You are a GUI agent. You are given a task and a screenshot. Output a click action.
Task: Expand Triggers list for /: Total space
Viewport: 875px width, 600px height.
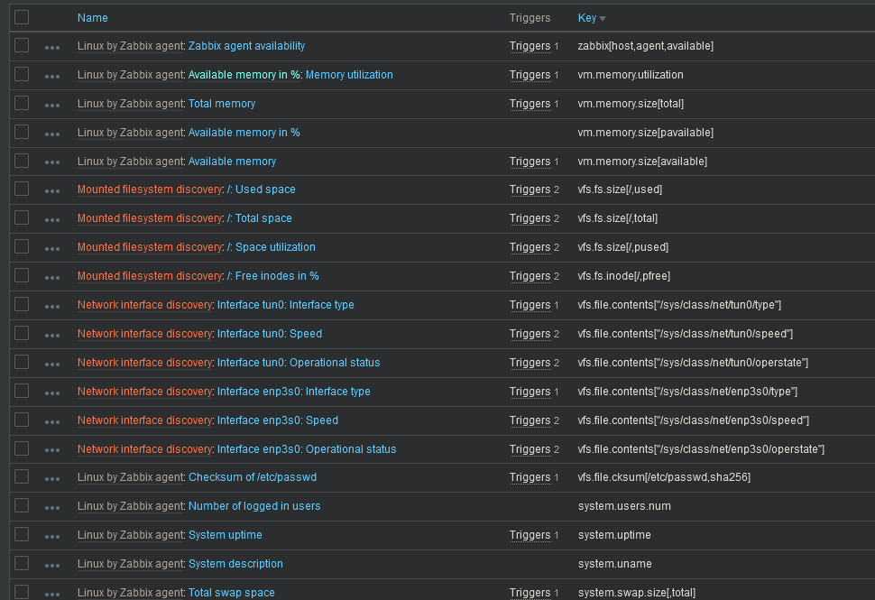pyautogui.click(x=530, y=218)
